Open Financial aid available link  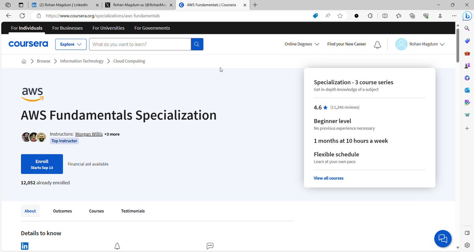click(88, 164)
